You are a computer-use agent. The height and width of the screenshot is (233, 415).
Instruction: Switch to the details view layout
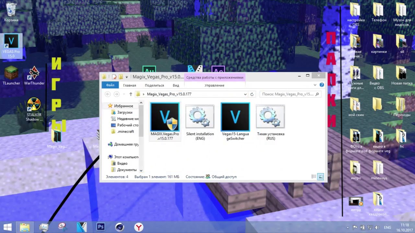tap(314, 177)
